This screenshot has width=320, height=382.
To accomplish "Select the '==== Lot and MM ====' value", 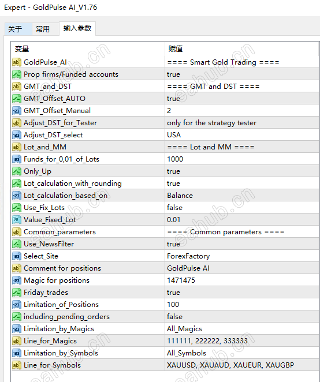I will tap(211, 147).
